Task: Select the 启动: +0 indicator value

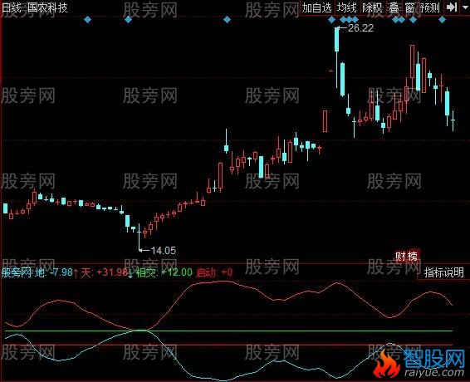Action: 214,272
